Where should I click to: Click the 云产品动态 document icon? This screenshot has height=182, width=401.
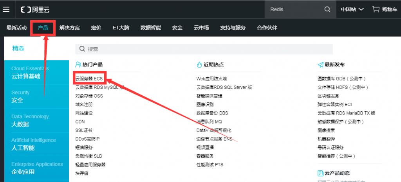pyautogui.click(x=320, y=173)
